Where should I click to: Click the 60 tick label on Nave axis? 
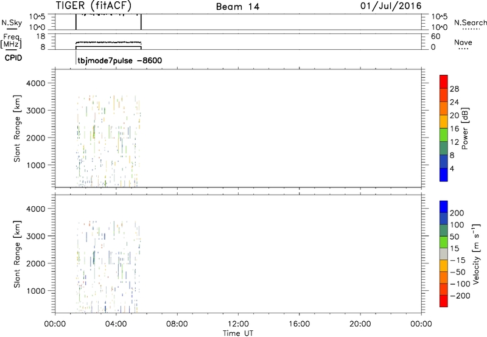point(435,36)
